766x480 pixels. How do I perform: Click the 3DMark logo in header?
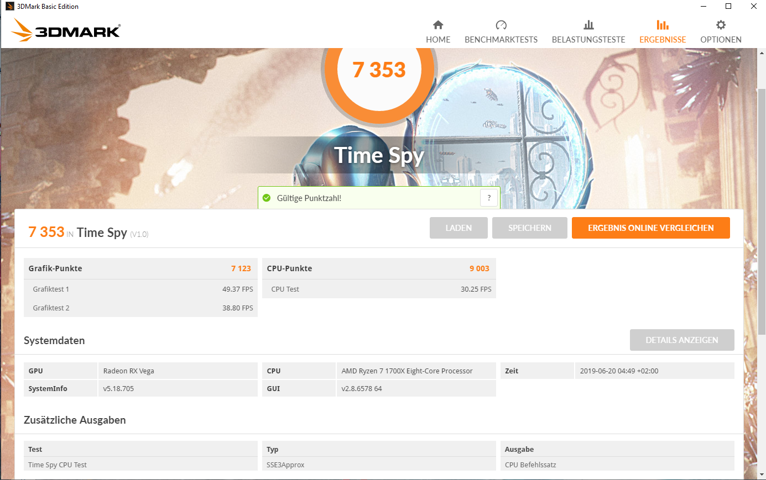(66, 30)
